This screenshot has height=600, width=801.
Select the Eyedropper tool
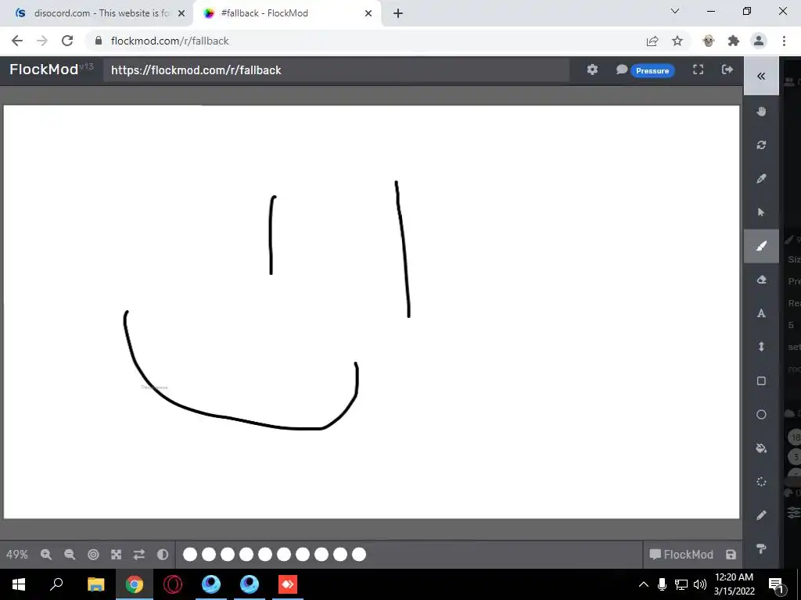point(761,179)
